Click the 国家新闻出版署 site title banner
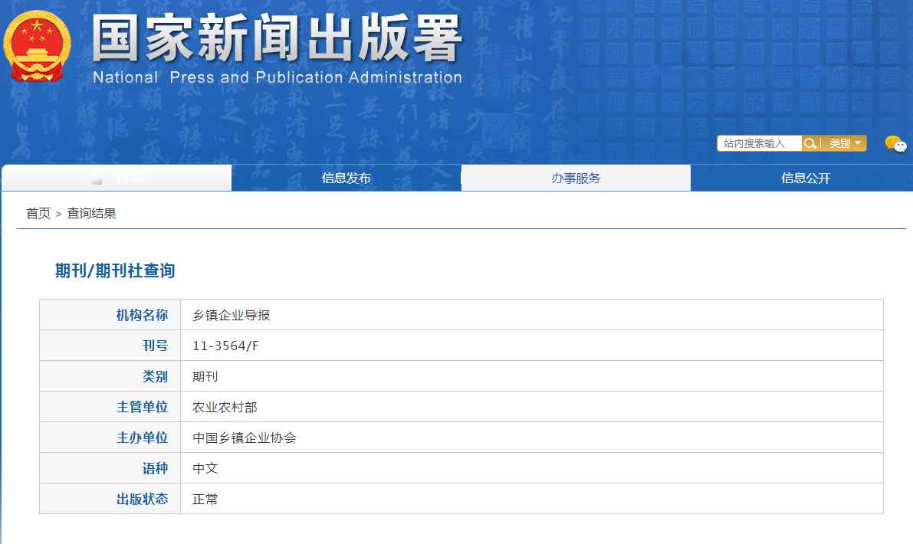The height and width of the screenshot is (544, 913). 277,38
